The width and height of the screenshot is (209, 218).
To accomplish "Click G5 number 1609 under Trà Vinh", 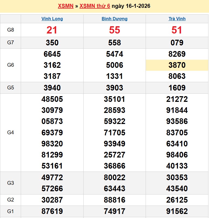I will 177,88.
